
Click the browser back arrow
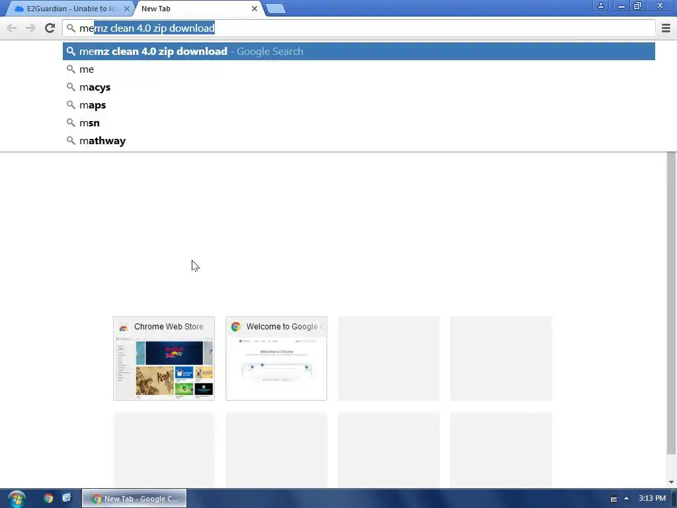(12, 28)
